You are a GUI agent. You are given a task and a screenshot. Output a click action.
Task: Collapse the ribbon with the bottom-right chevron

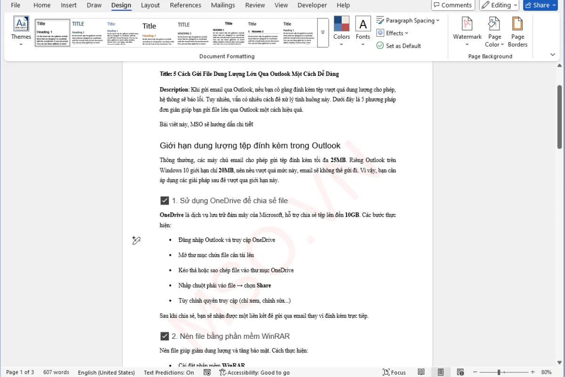pyautogui.click(x=552, y=54)
